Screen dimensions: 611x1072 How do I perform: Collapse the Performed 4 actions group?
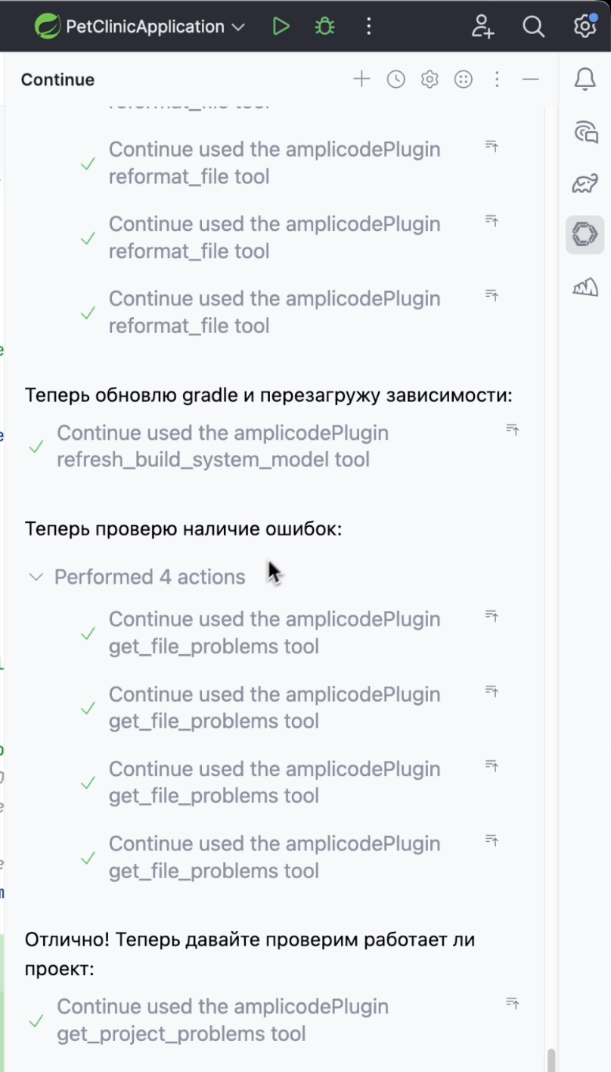(36, 576)
